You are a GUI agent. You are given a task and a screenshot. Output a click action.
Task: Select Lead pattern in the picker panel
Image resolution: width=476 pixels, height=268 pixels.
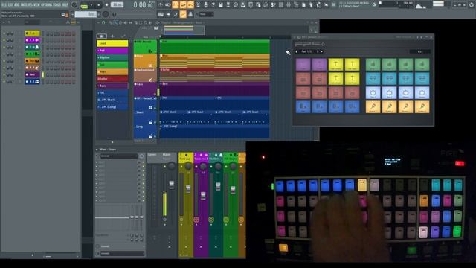click(x=112, y=43)
